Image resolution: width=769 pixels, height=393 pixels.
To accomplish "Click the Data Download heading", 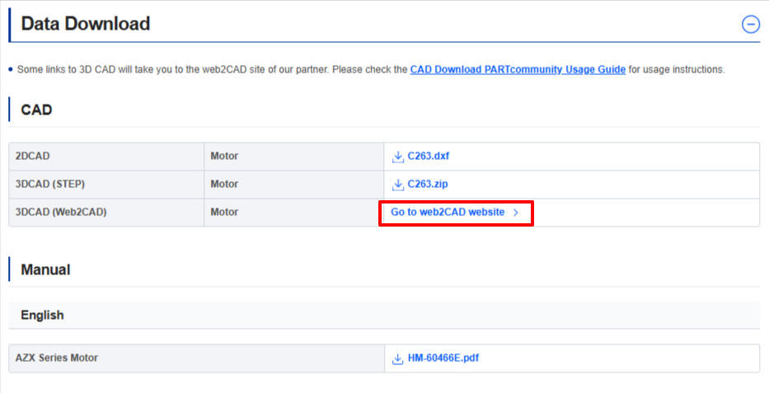I will coord(86,24).
